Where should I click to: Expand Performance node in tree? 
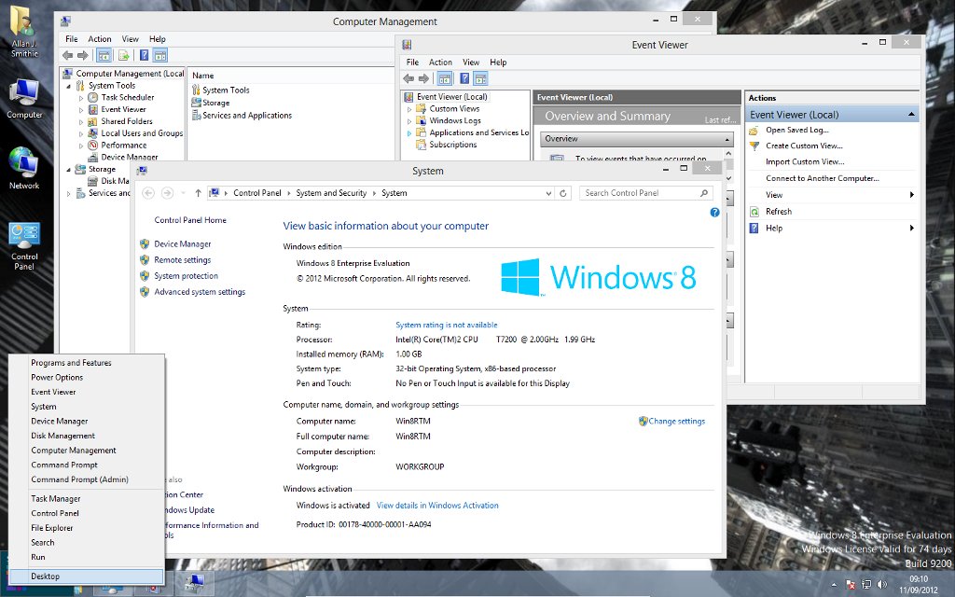81,146
